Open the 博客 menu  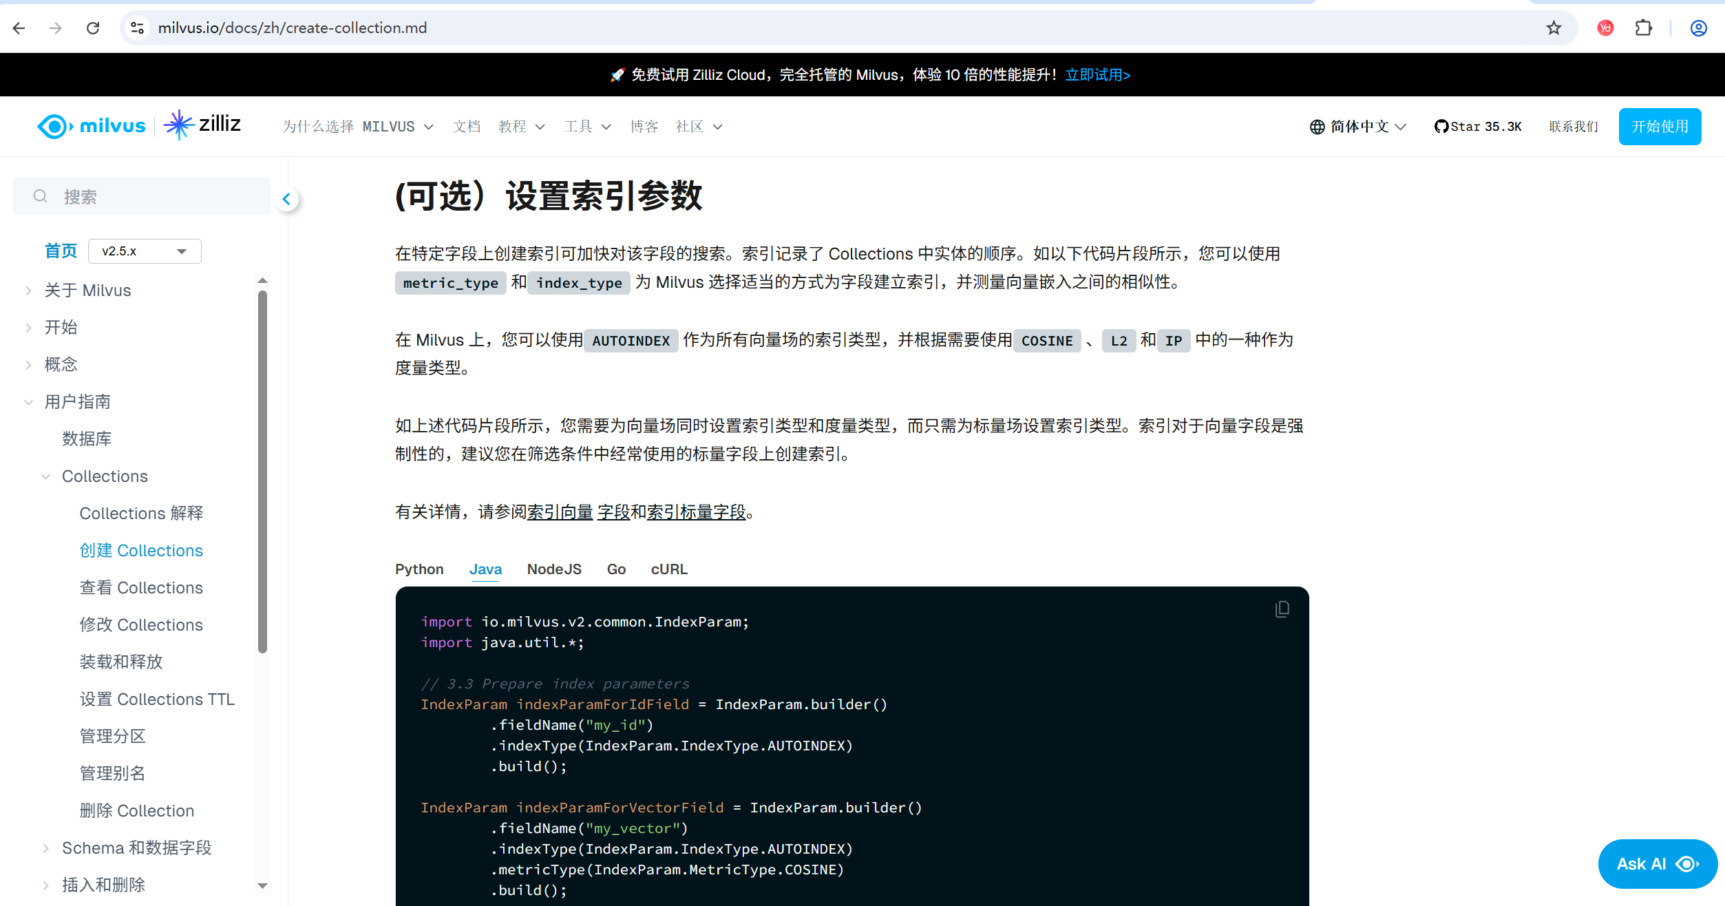point(644,126)
